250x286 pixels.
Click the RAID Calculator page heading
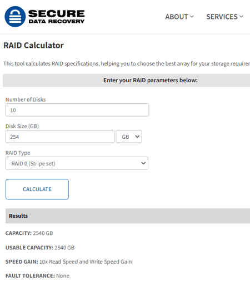pos(34,46)
